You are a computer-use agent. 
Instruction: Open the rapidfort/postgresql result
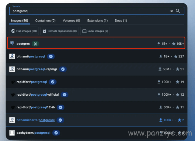tap(32, 82)
